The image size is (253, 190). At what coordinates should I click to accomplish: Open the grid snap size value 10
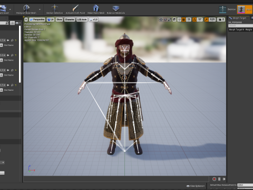pos(189,20)
